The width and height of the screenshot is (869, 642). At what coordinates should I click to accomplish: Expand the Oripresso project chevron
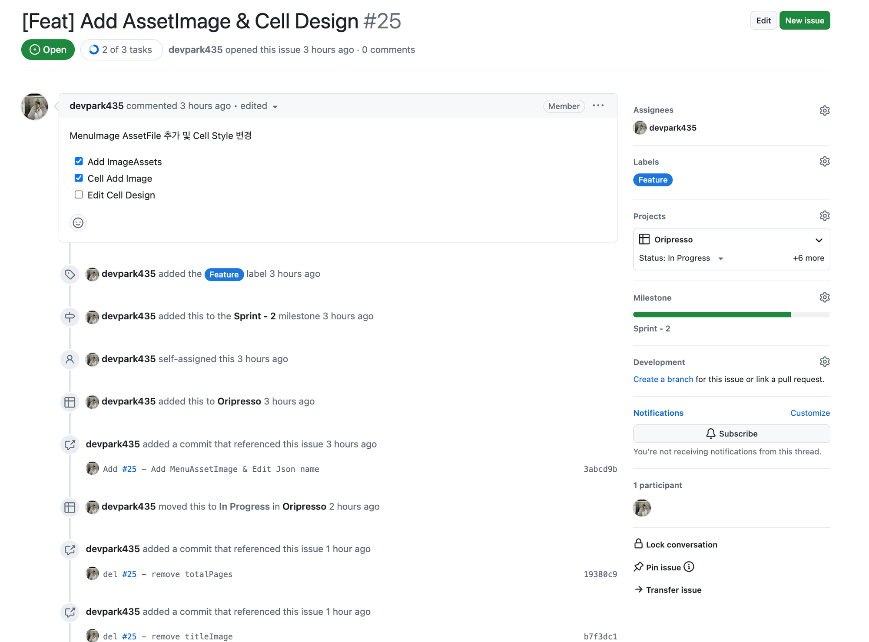coord(819,240)
